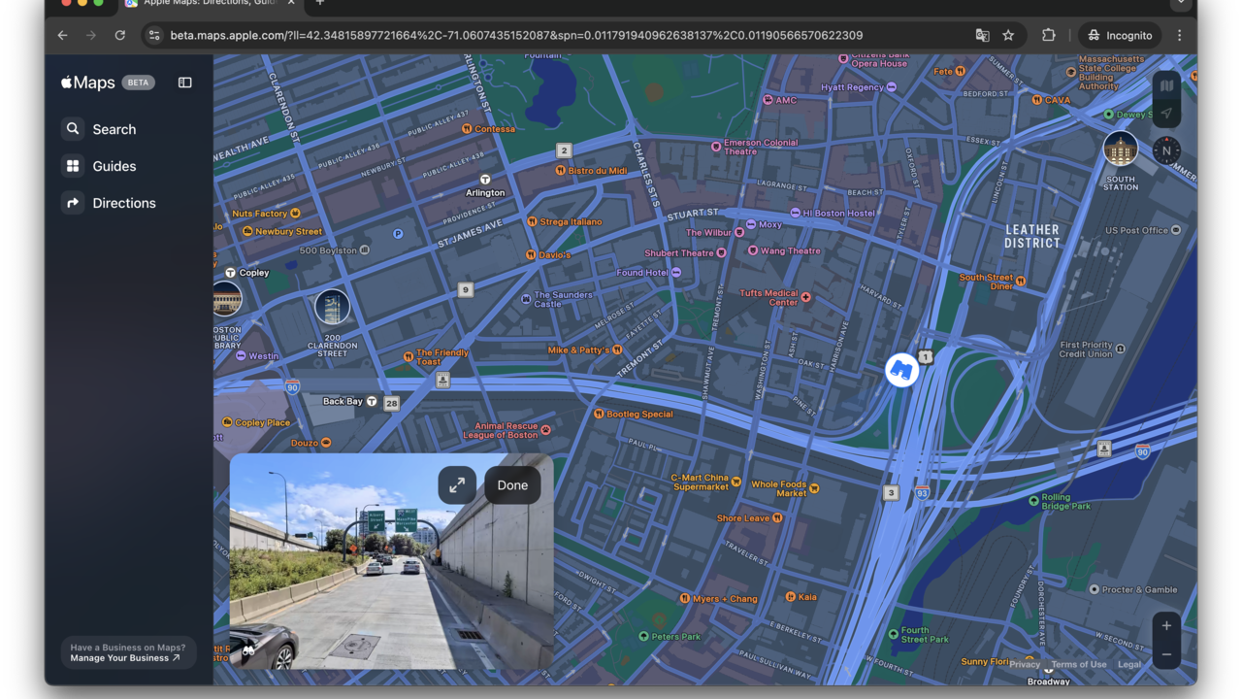Select the Arlington transit station marker
The image size is (1242, 699).
[485, 180]
